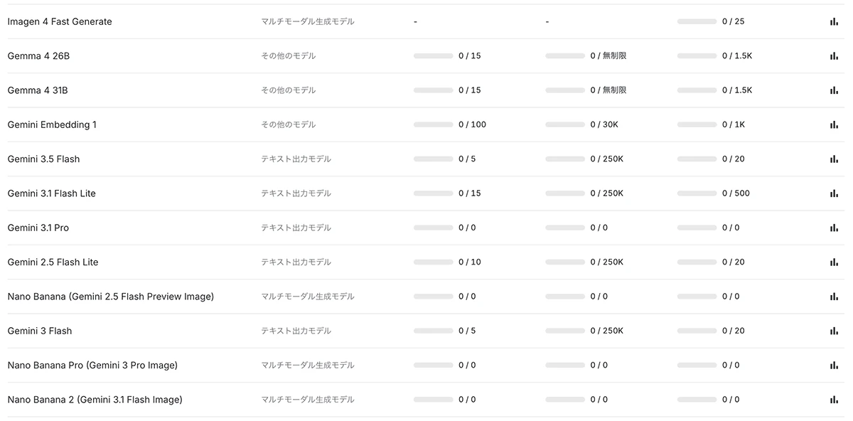Click the Gemini Embedding 1 model name
Viewport: 853px width, 421px height.
(52, 124)
